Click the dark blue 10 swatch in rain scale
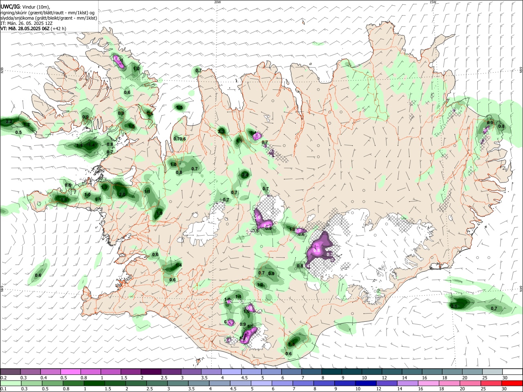This screenshot has height=392, width=523. coord(365,383)
